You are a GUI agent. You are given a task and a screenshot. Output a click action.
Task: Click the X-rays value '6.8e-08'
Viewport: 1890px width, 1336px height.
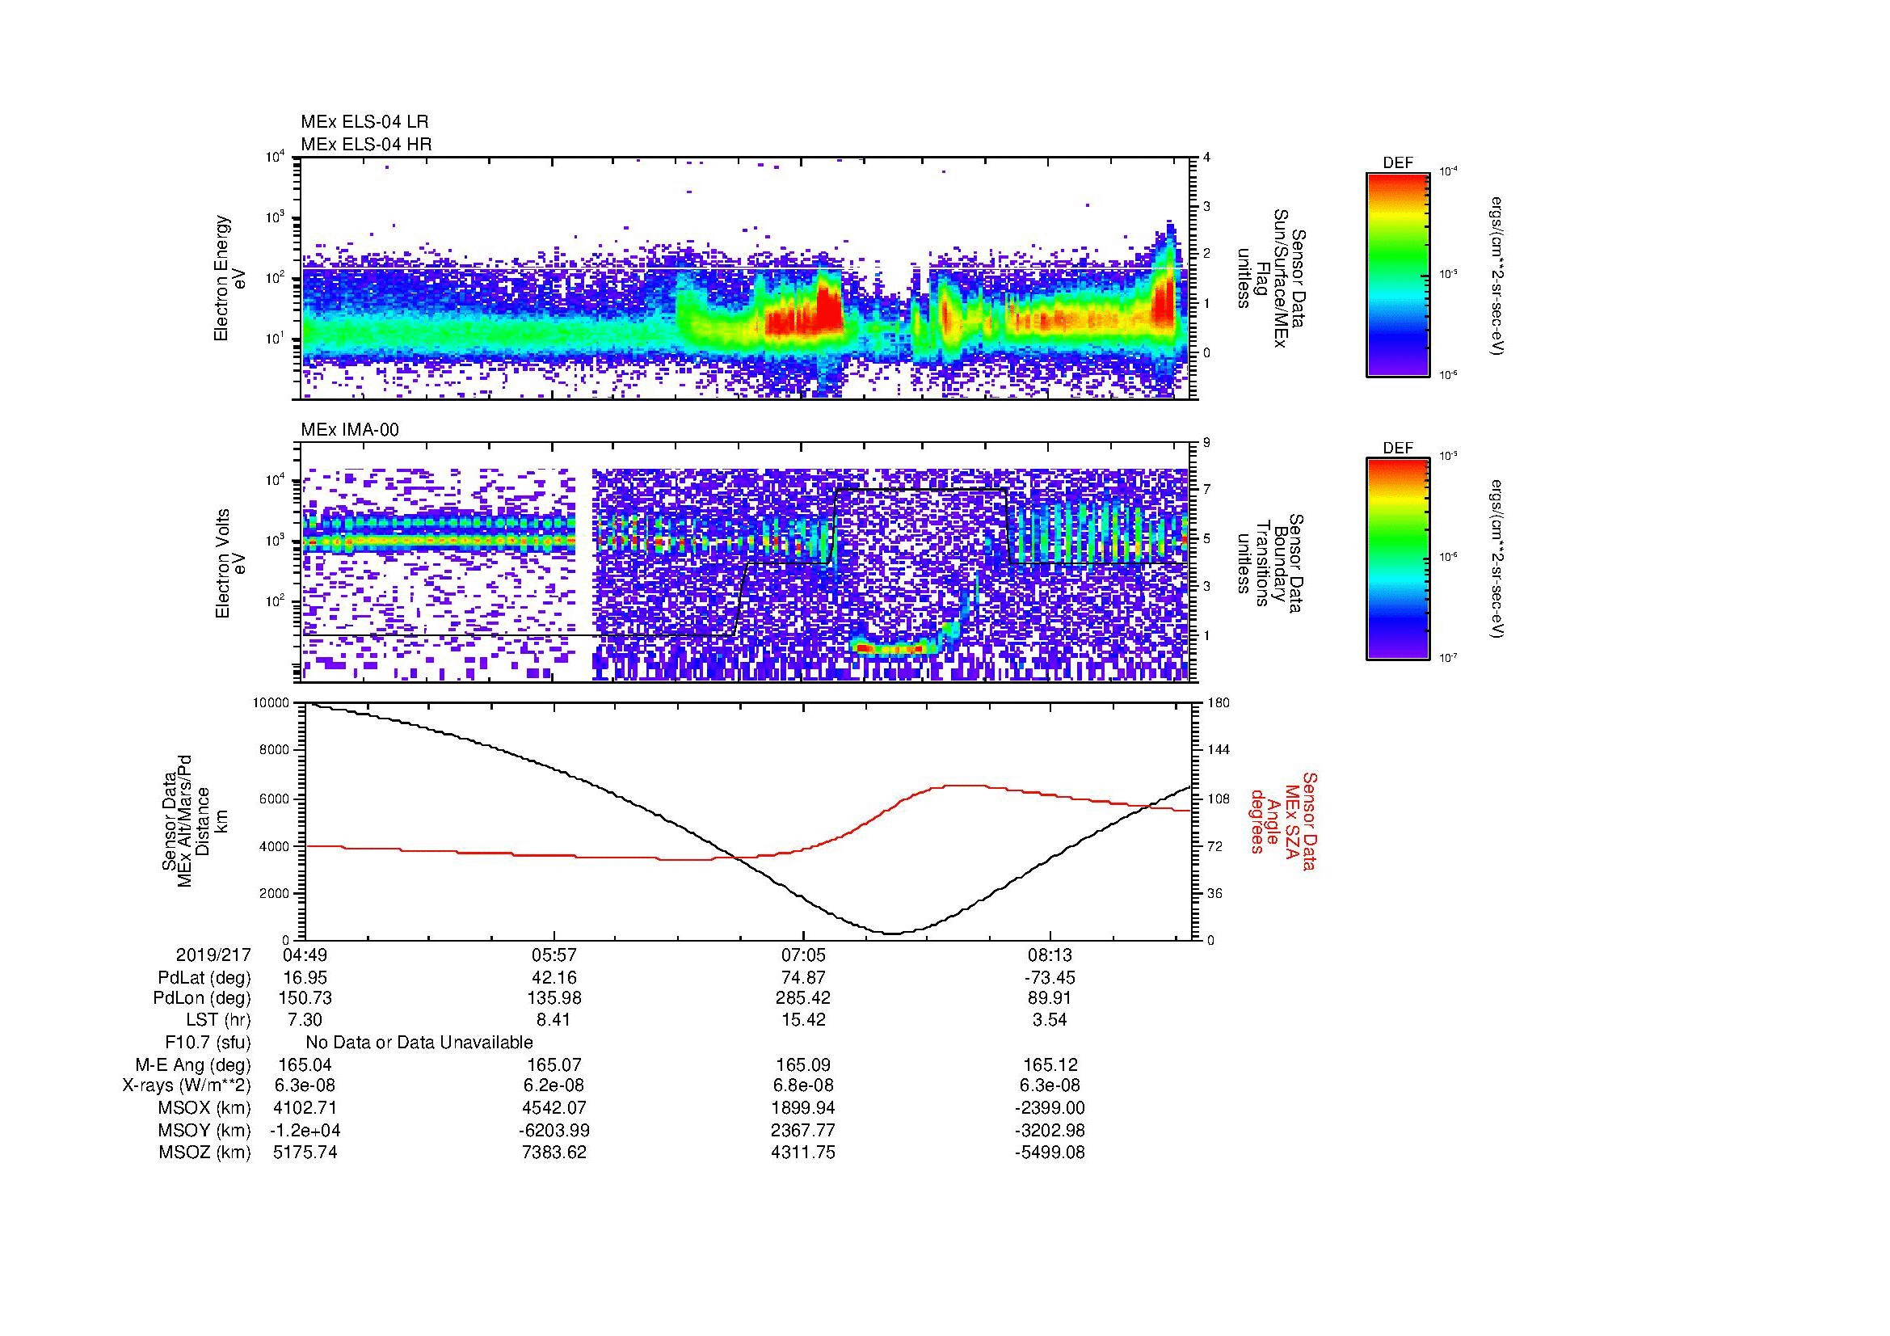pyautogui.click(x=802, y=1086)
